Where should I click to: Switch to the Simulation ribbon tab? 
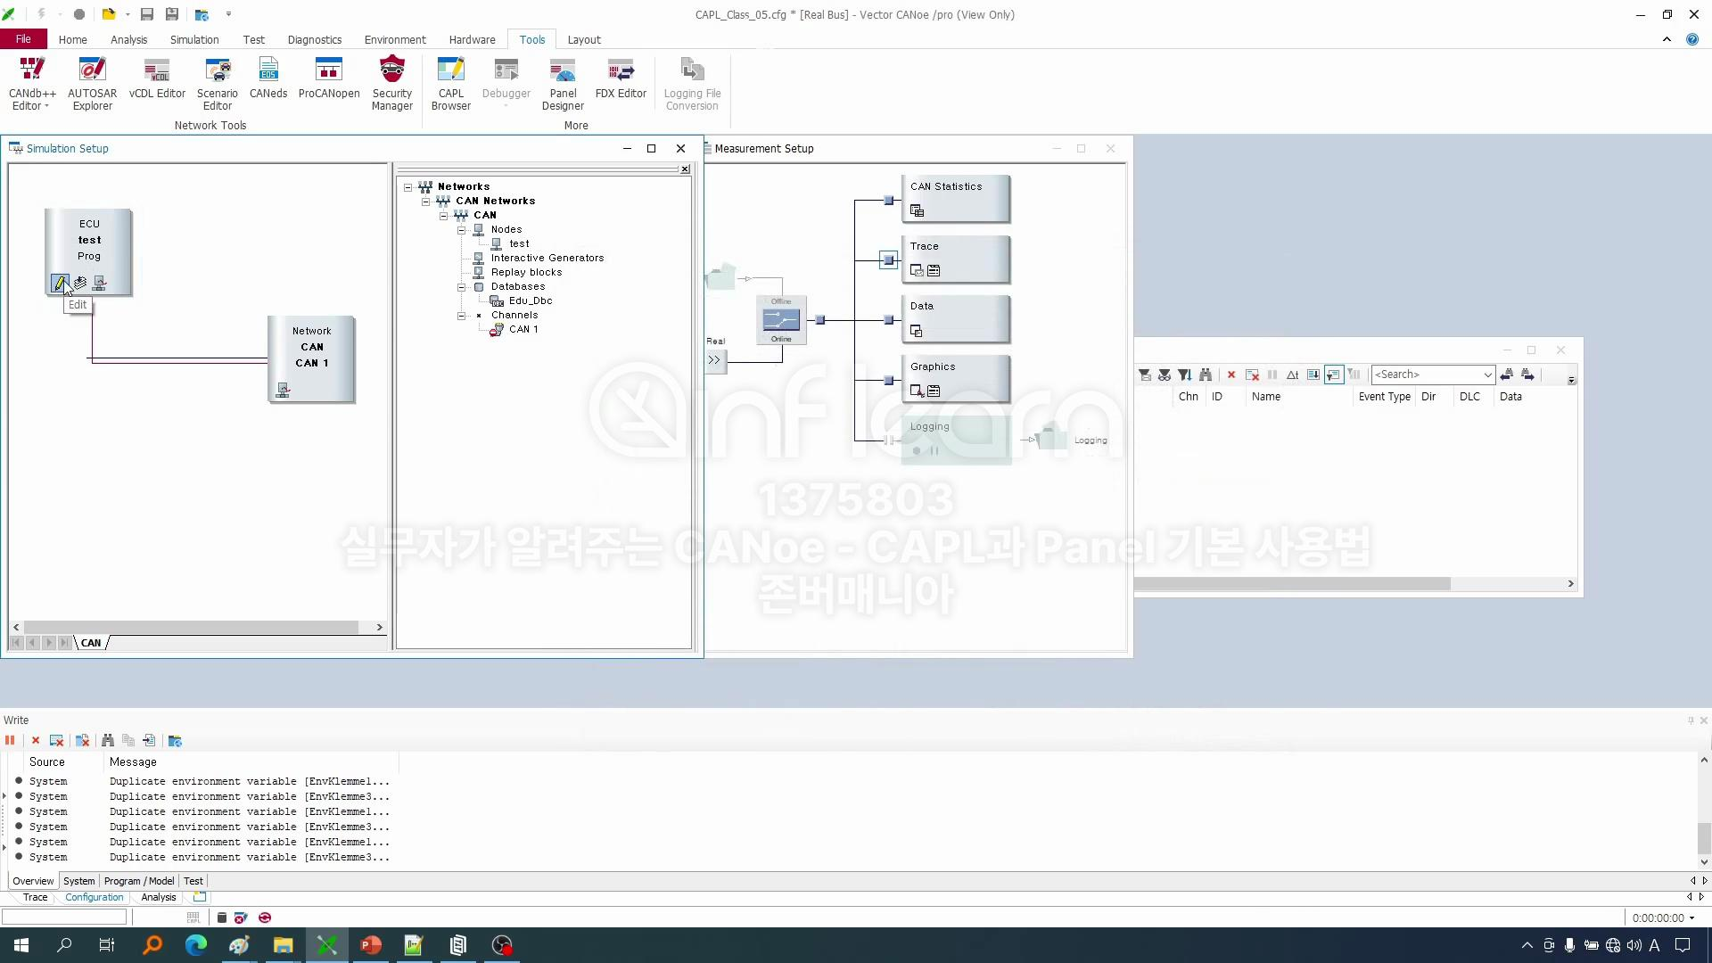194,39
